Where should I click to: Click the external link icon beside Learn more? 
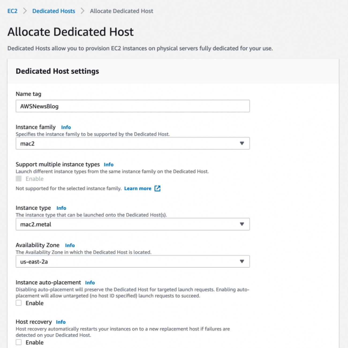[157, 188]
